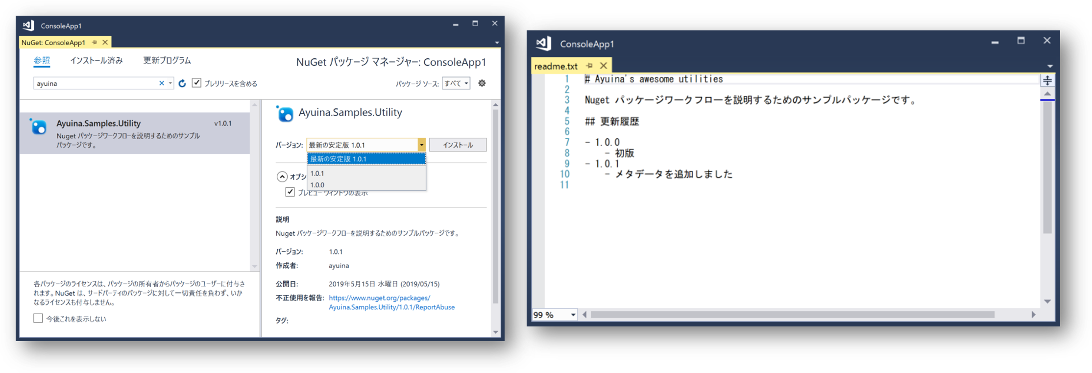Viewport: 1092px width, 373px height.
Task: Click Ayuina.Samples.Utility package icon in the list
Action: (38, 127)
